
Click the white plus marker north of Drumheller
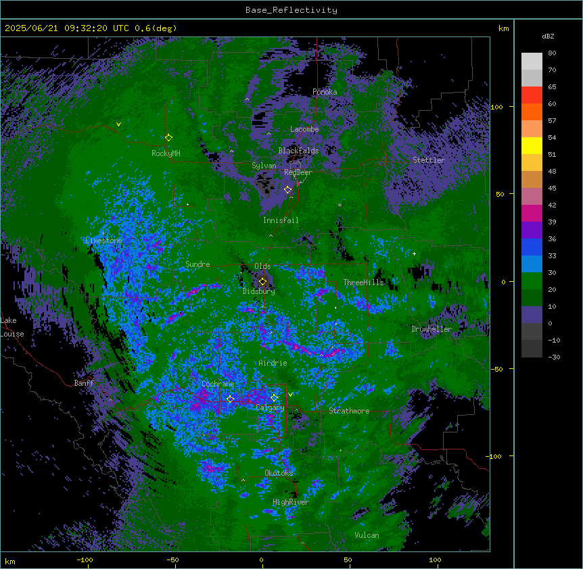coord(414,253)
